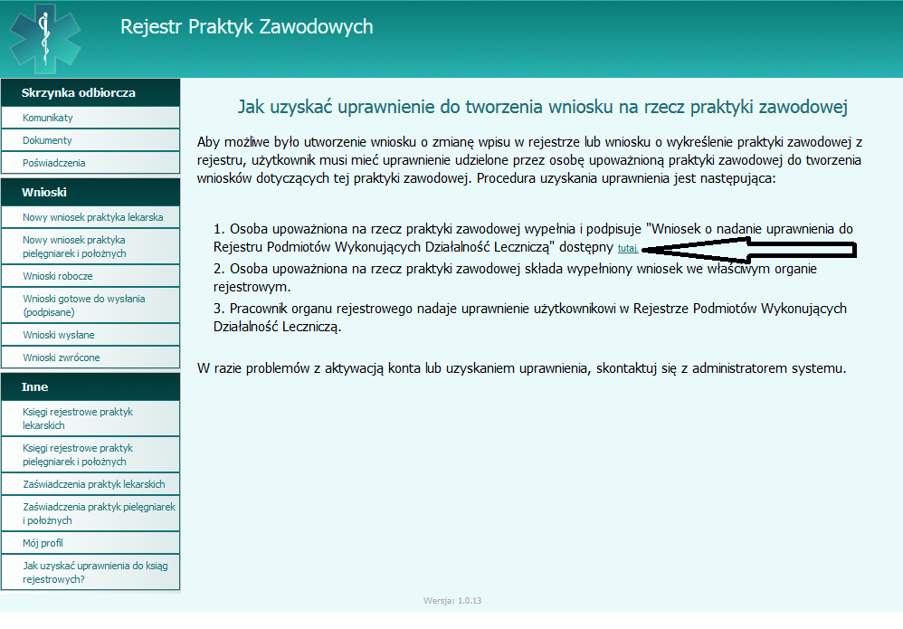
Task: Open Jak uzyskać uprawnienia do ksiąg rejestrowych?
Action: pos(90,572)
